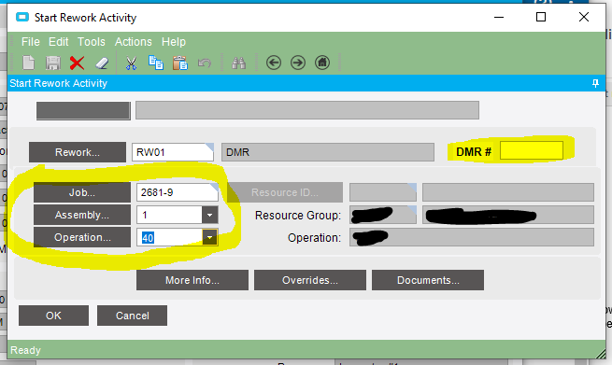Expand the Operation dropdown arrow
Image resolution: width=612 pixels, height=365 pixels.
click(x=209, y=237)
